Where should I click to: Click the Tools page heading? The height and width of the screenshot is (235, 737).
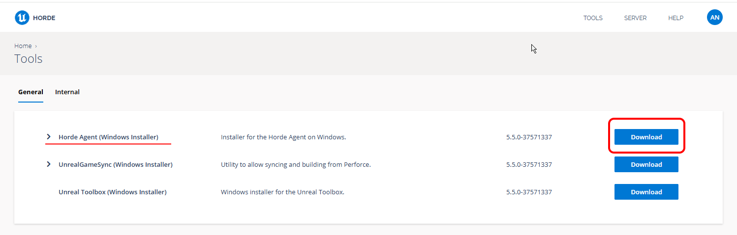point(29,59)
